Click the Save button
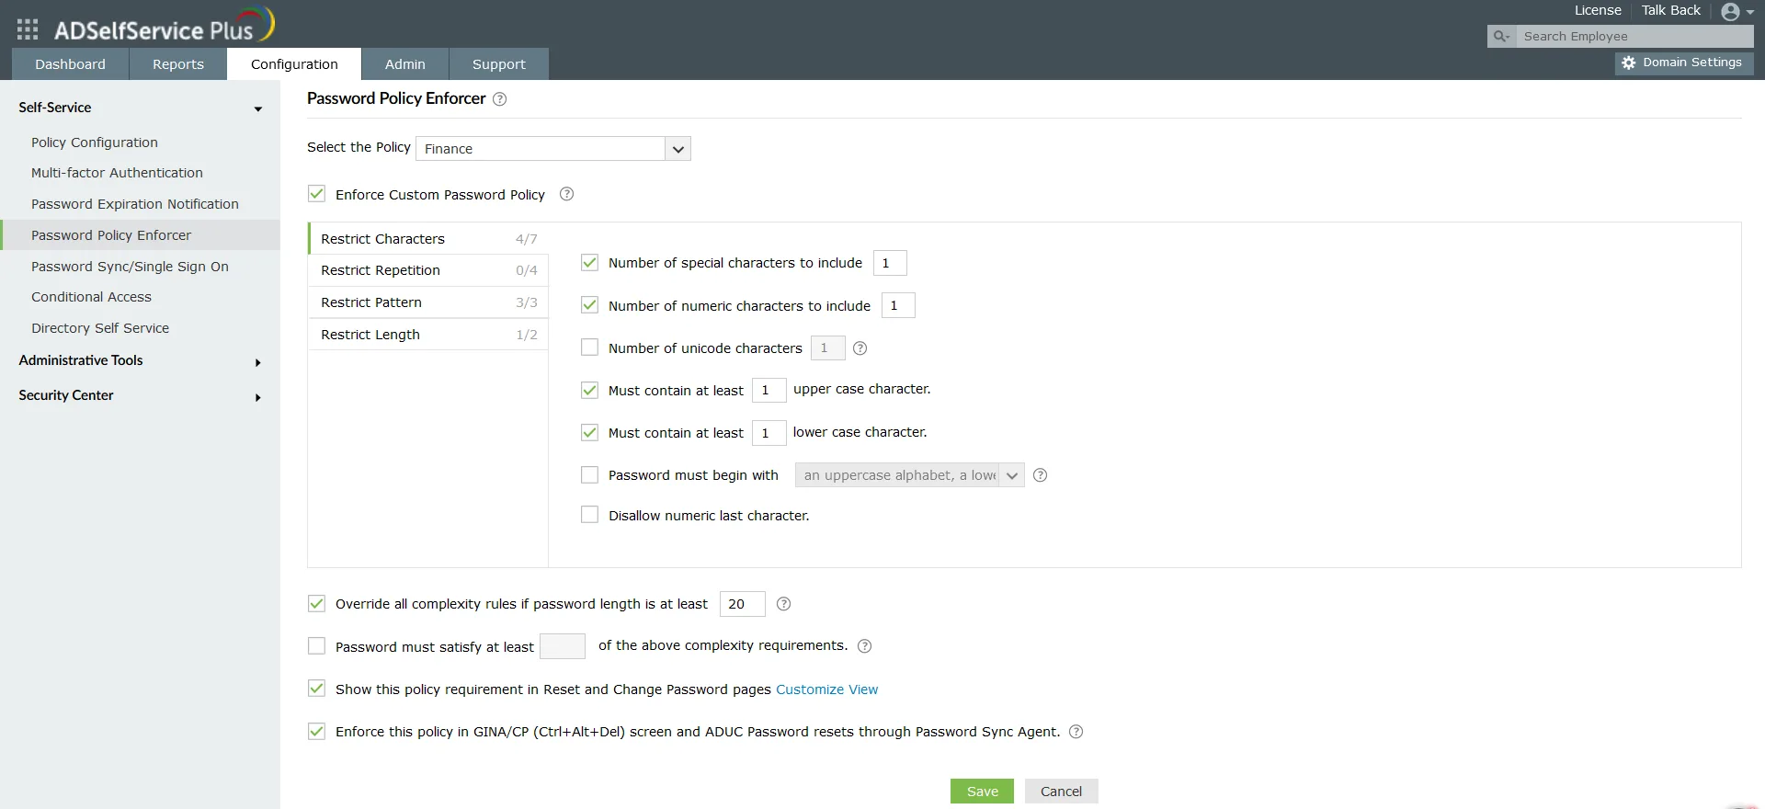 click(x=982, y=792)
